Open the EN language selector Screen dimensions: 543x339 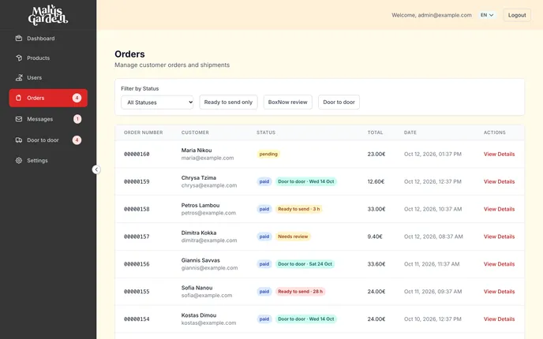coord(487,15)
